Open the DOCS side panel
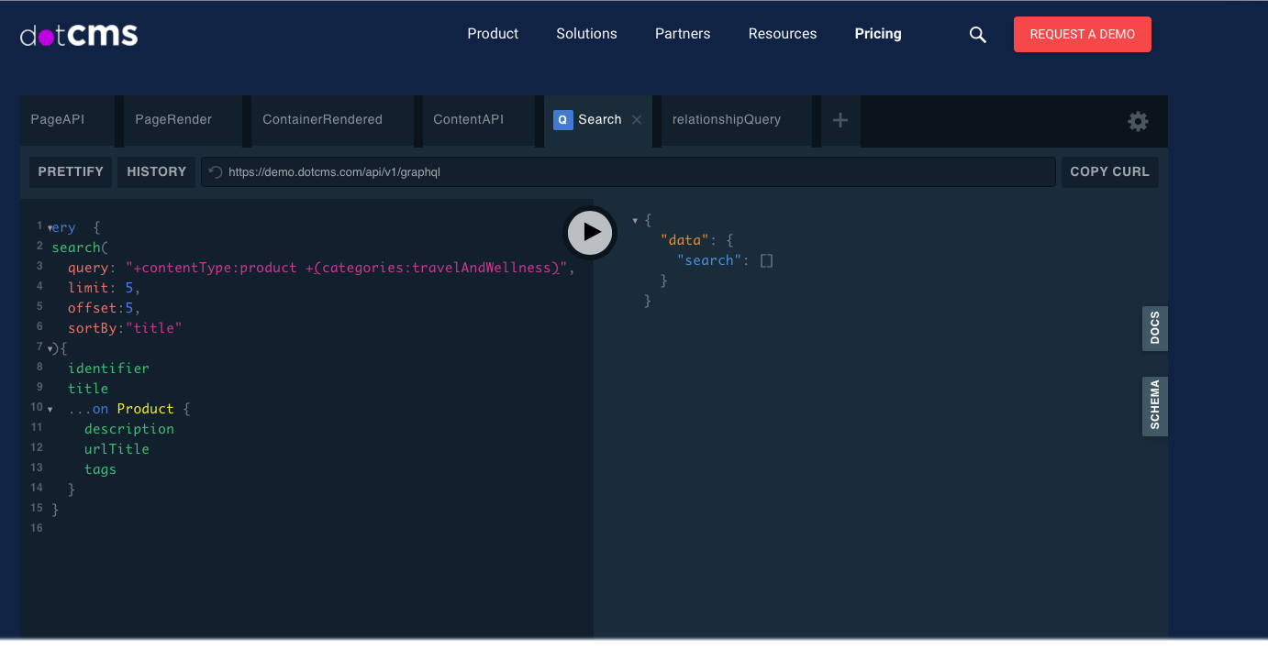 click(1154, 328)
